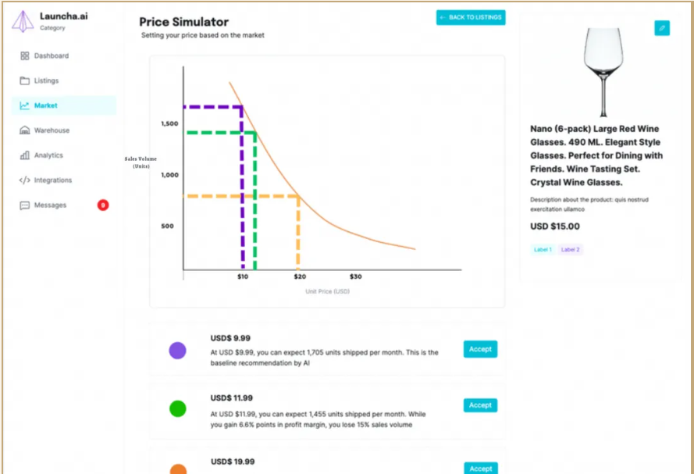Click the Dashboard grid icon
The image size is (694, 474).
click(x=24, y=56)
